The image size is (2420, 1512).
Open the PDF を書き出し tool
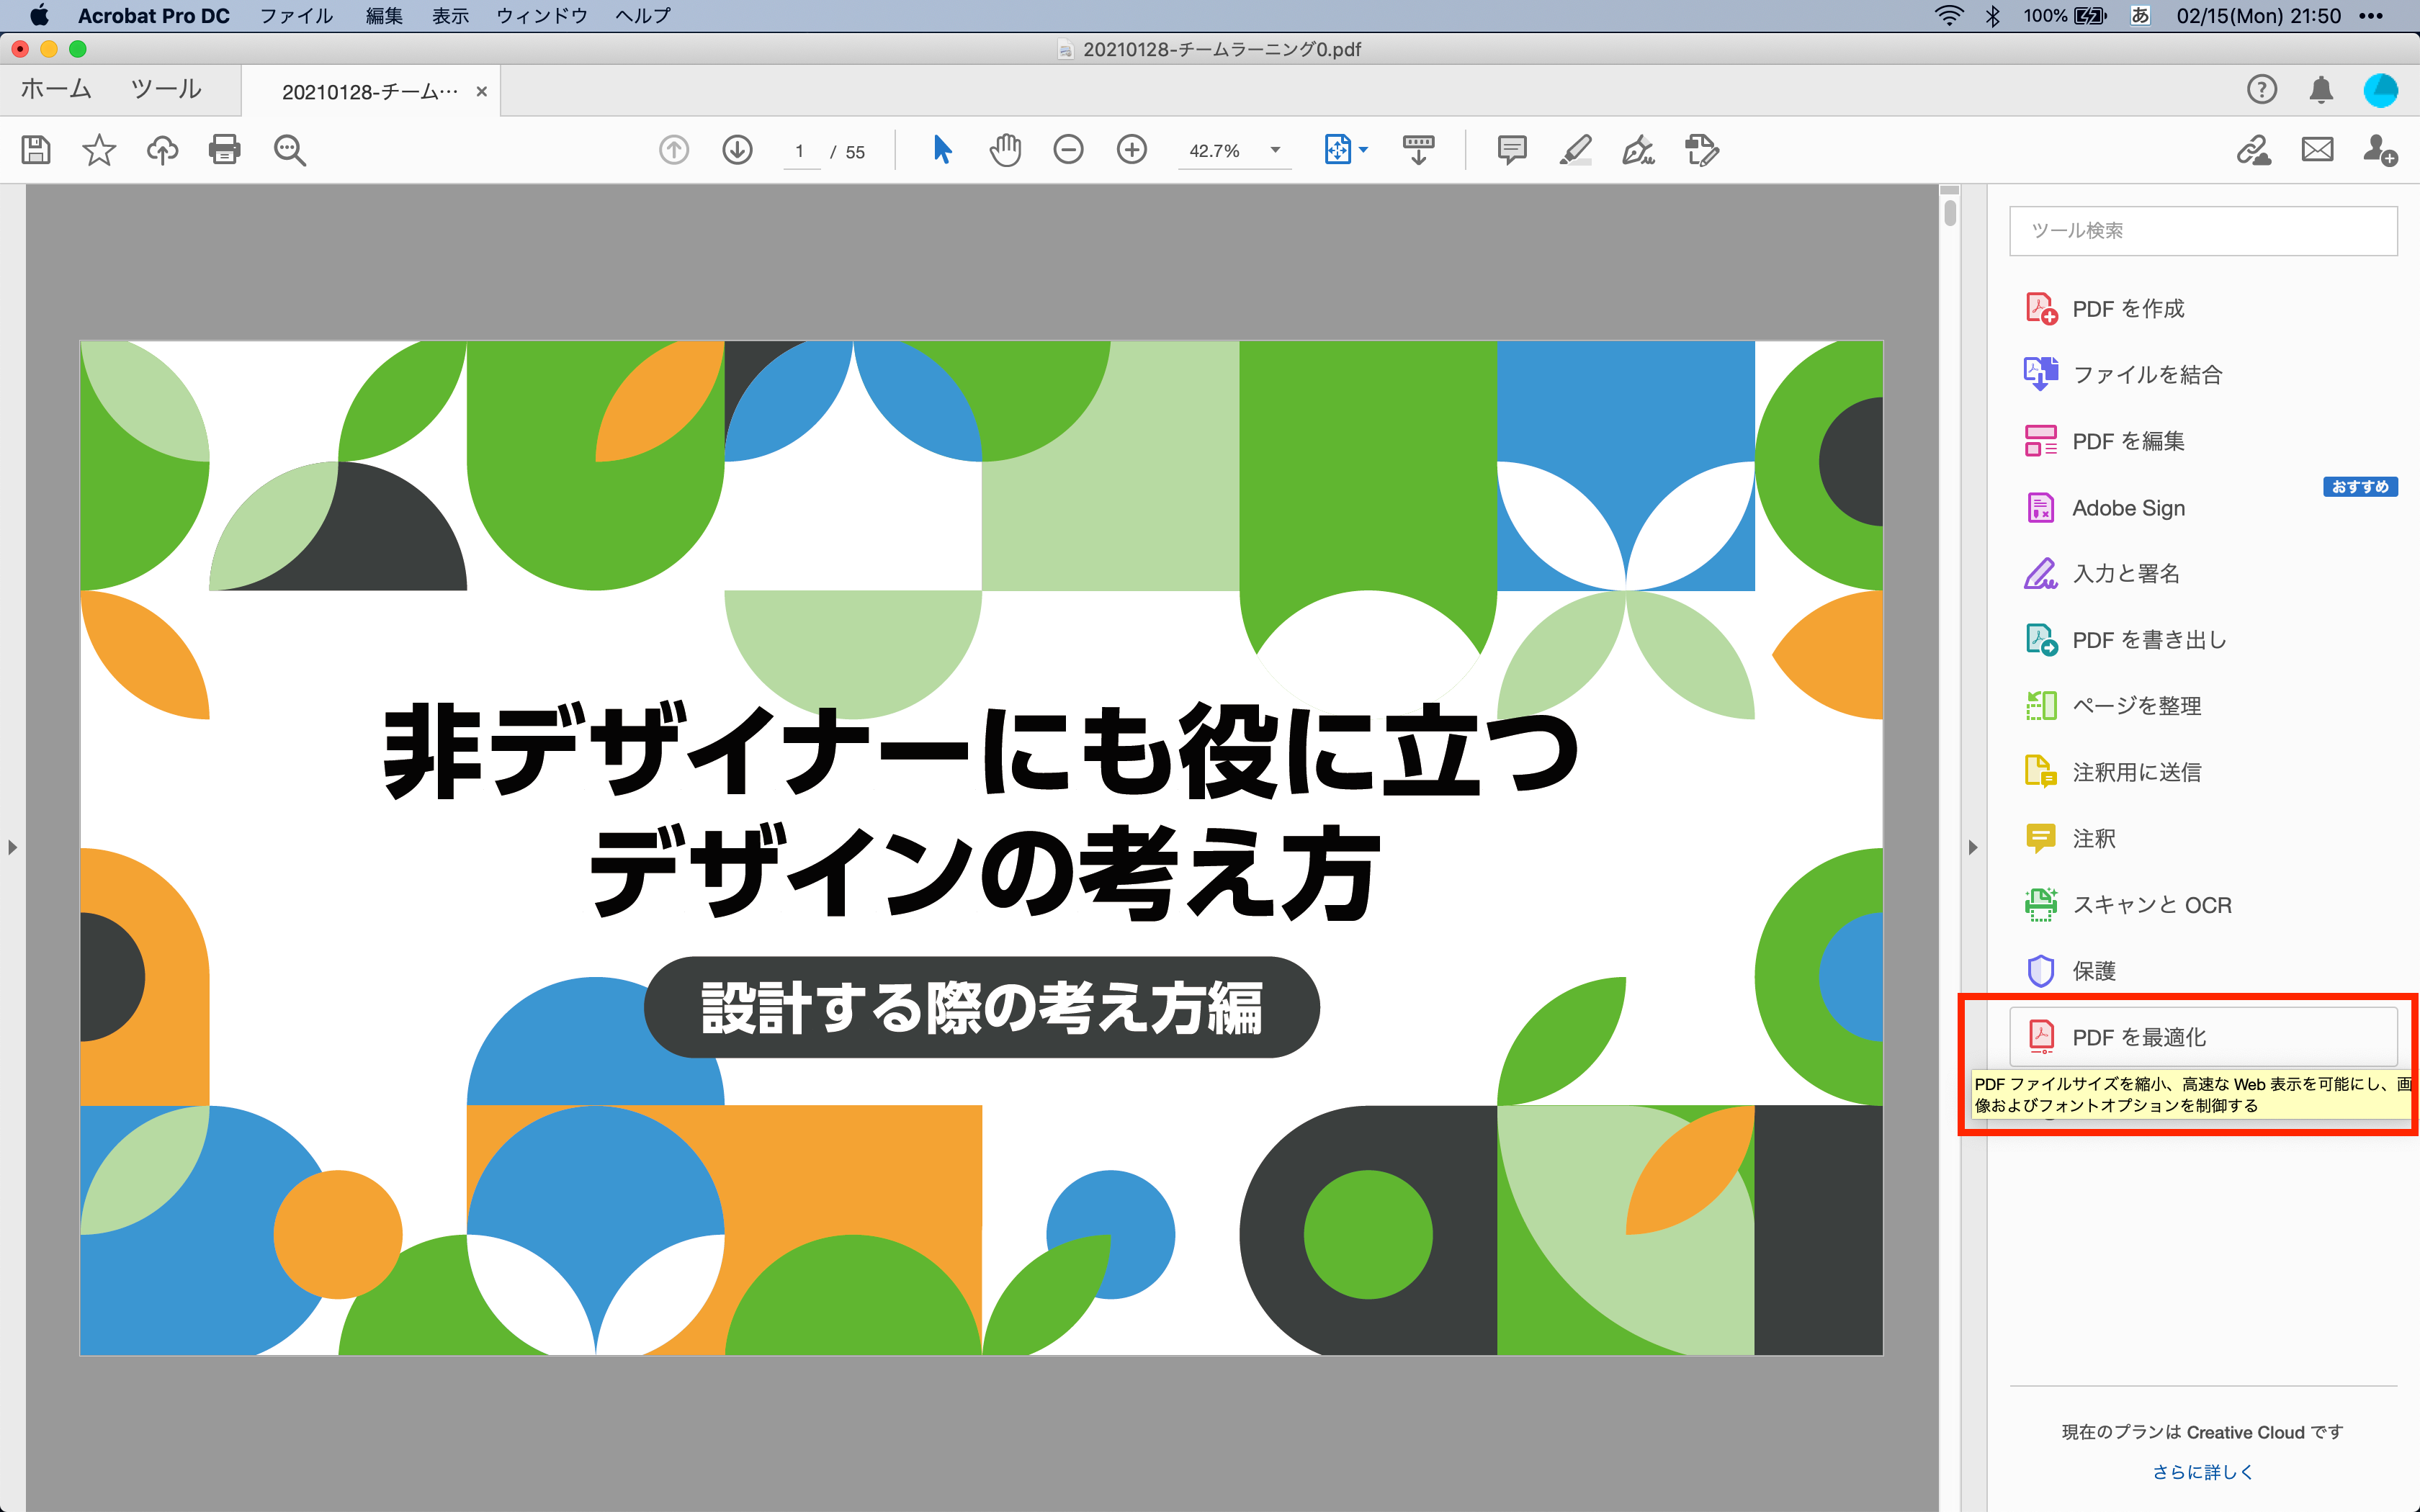pyautogui.click(x=2147, y=639)
